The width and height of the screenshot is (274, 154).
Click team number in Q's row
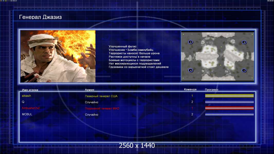(192, 102)
